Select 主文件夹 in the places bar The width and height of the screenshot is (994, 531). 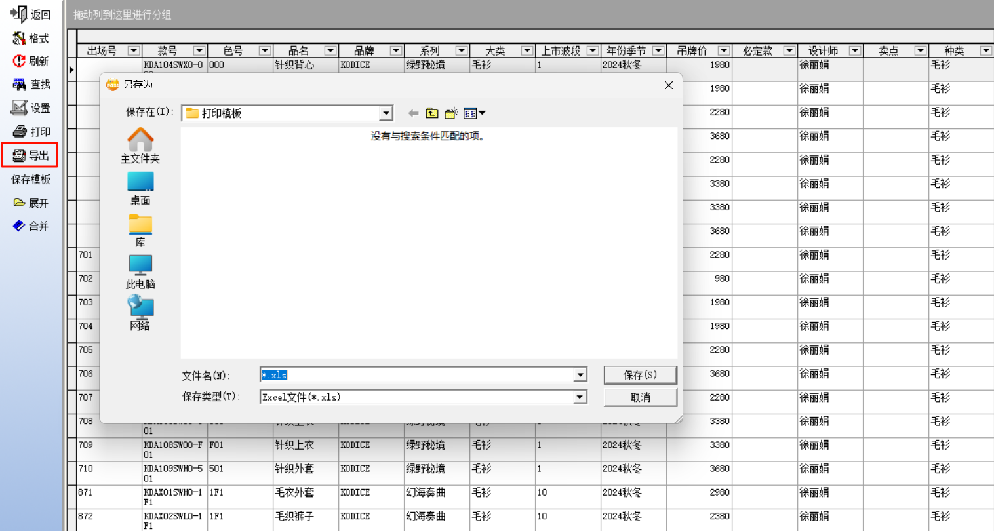tap(140, 146)
